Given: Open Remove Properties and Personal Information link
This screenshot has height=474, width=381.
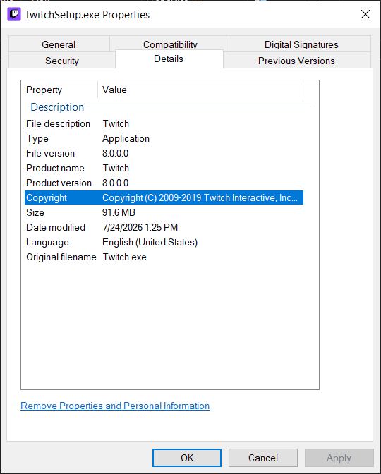Looking at the screenshot, I should point(115,406).
